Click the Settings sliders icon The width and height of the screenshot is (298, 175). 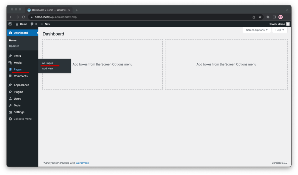point(10,112)
